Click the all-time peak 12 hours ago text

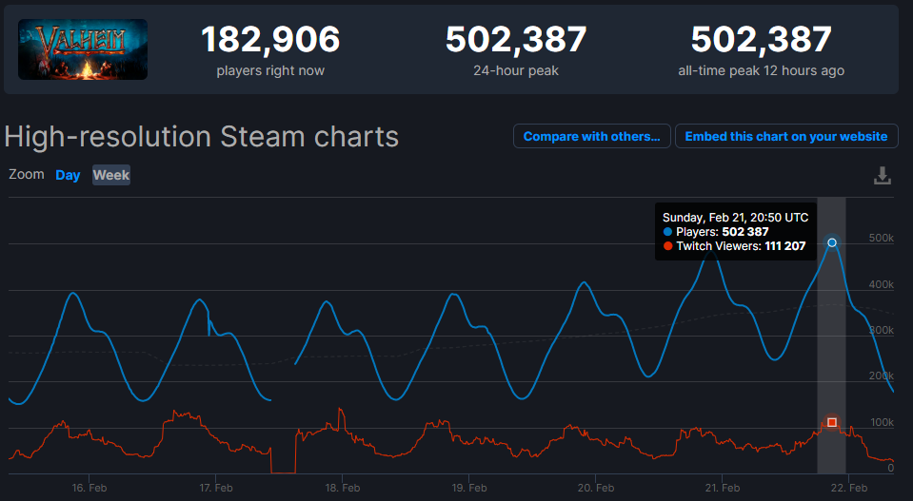(x=761, y=71)
